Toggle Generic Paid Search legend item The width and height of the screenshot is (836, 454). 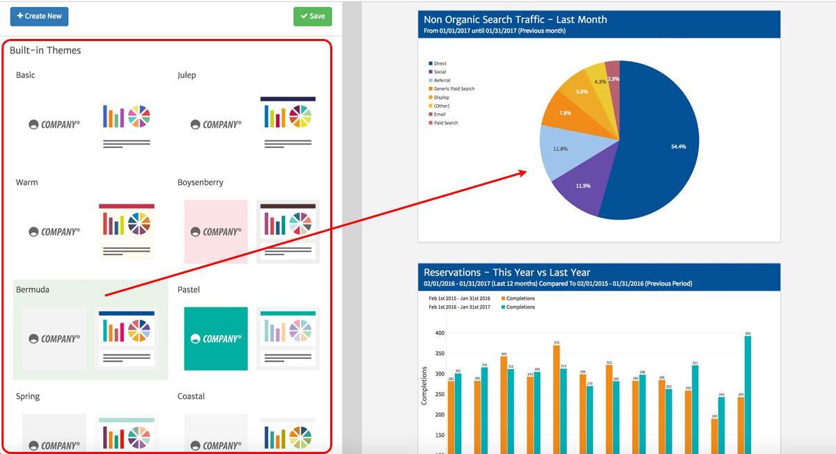454,89
